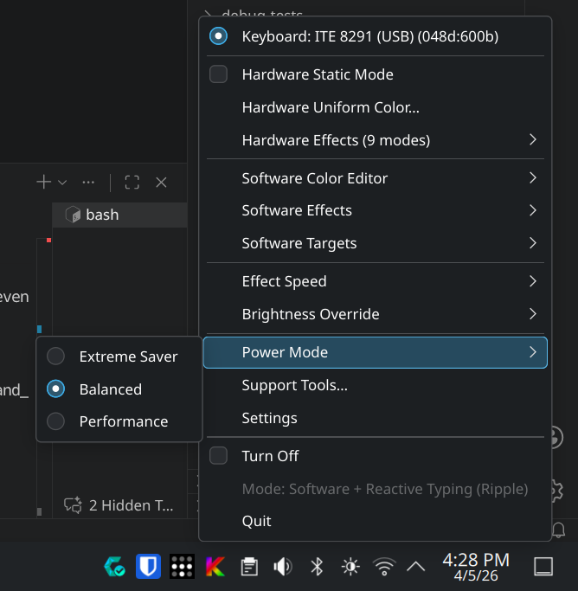Open the notifications bell icon
Viewport: 578px width, 591px height.
click(x=558, y=530)
